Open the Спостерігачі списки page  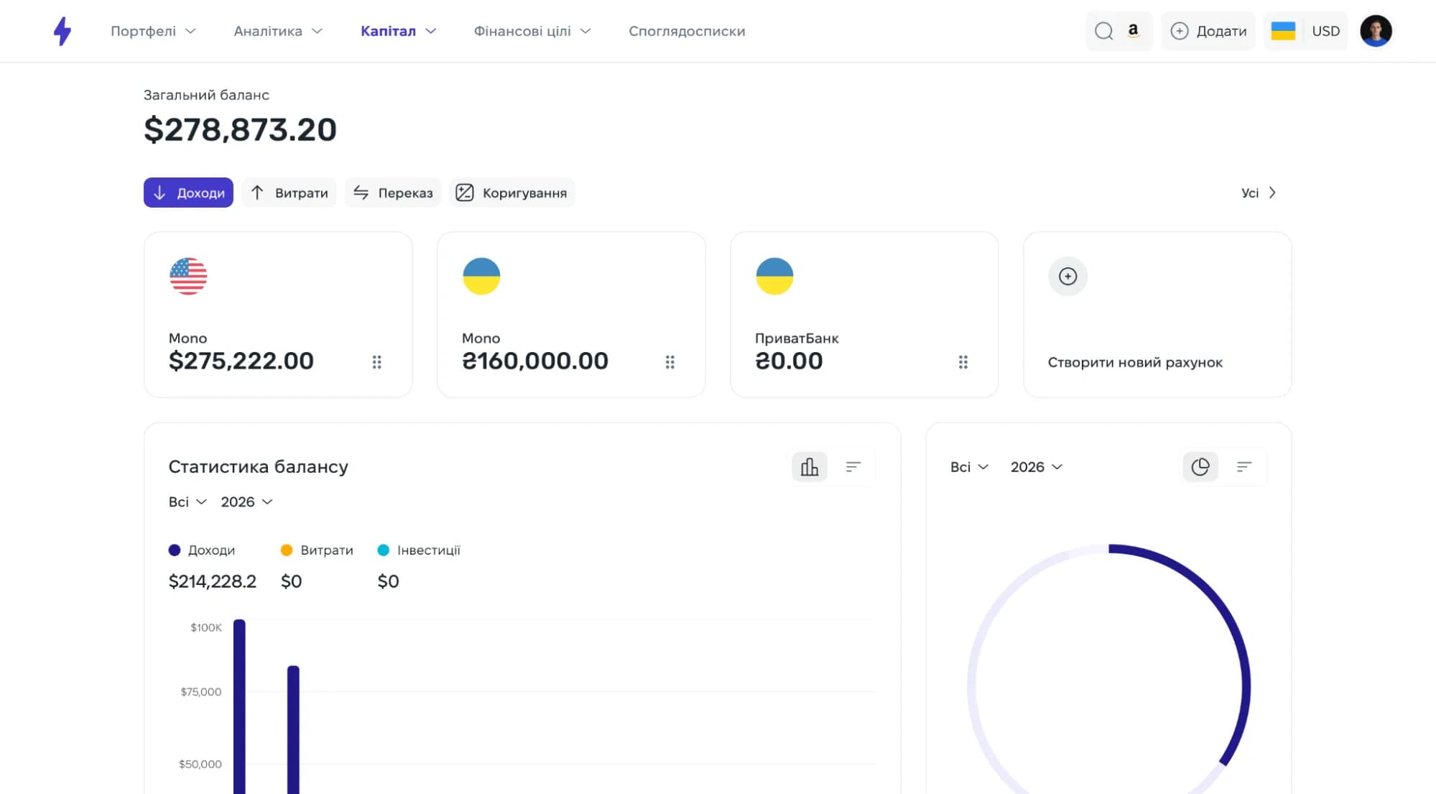pos(687,31)
